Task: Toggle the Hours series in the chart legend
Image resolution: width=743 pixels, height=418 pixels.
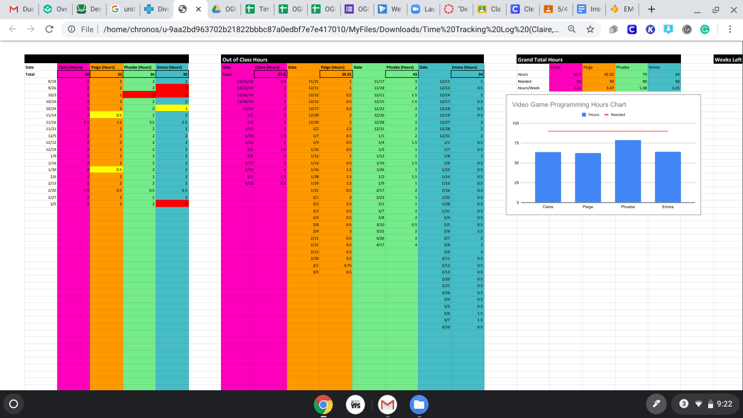Action: [593, 114]
